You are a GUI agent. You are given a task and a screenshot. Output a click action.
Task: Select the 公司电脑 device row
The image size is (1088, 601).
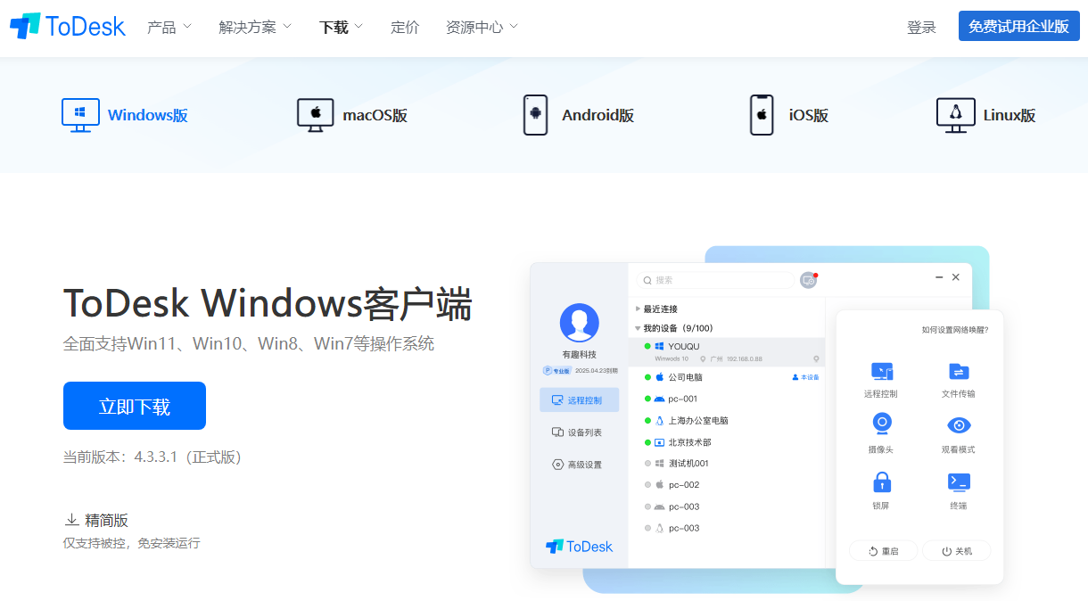click(x=726, y=377)
